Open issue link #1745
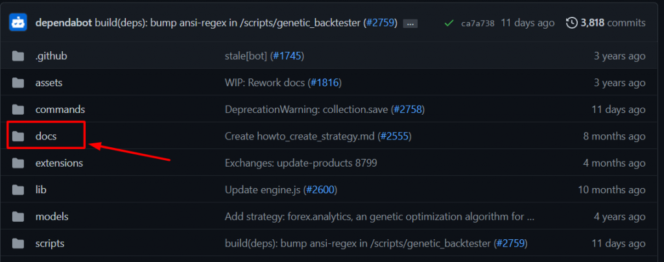The width and height of the screenshot is (664, 262). [287, 56]
